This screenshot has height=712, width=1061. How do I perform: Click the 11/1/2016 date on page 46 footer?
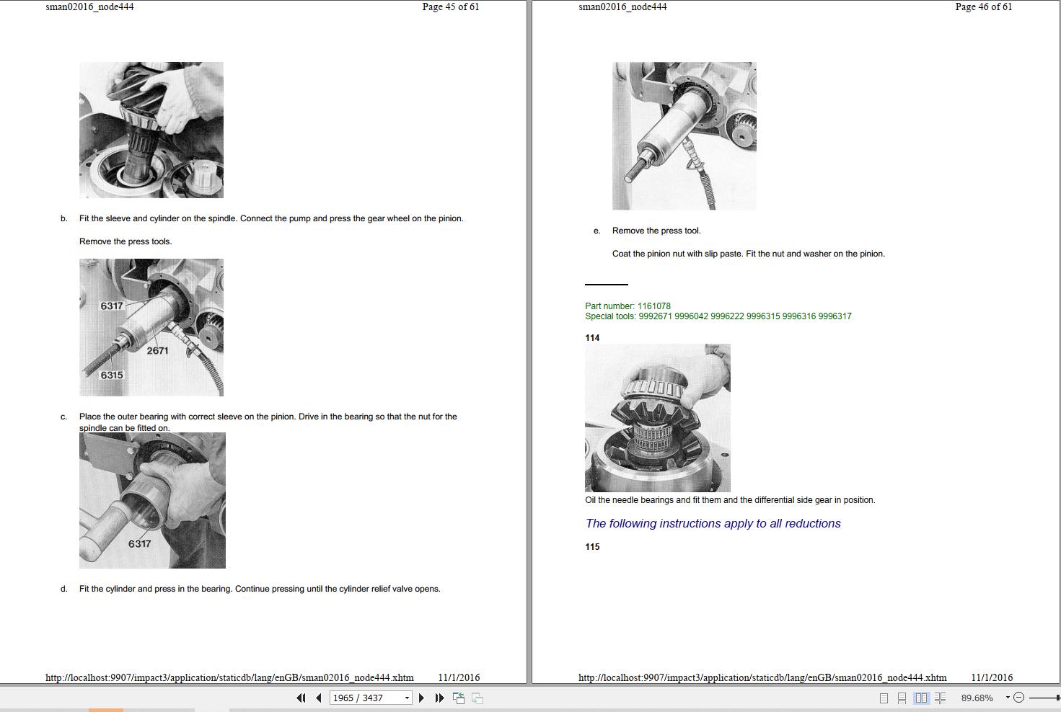[x=992, y=677]
